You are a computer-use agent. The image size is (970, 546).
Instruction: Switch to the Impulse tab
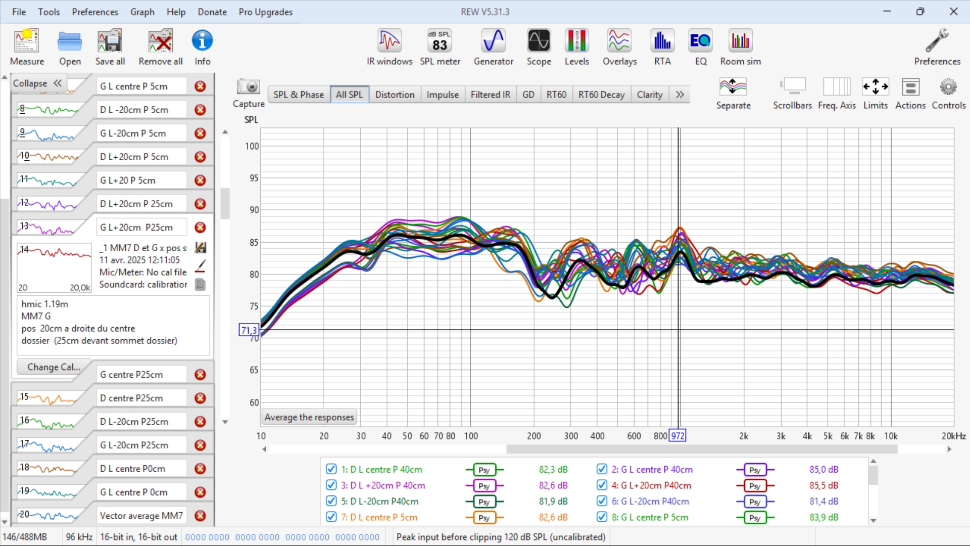click(x=443, y=95)
